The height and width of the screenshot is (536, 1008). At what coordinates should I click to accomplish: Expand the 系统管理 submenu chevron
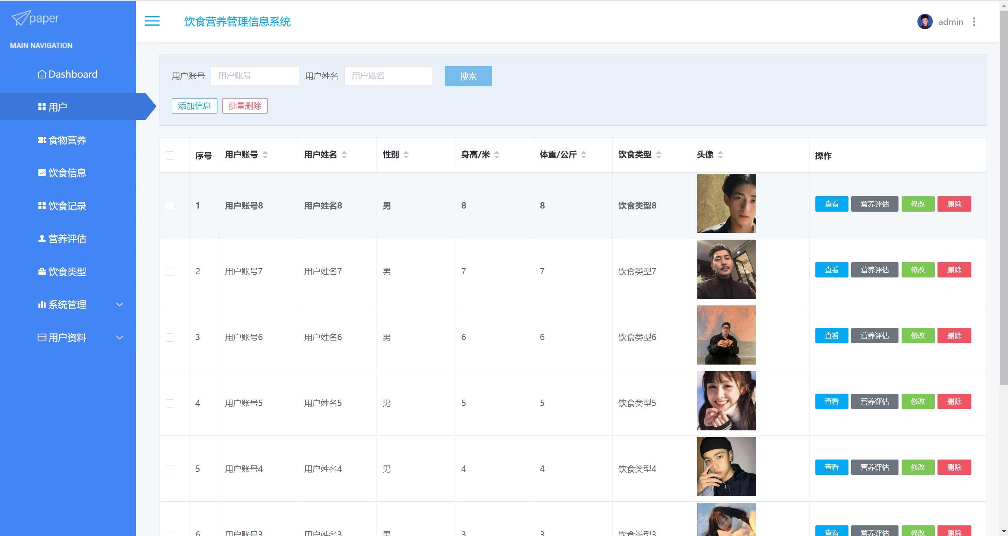coord(120,304)
